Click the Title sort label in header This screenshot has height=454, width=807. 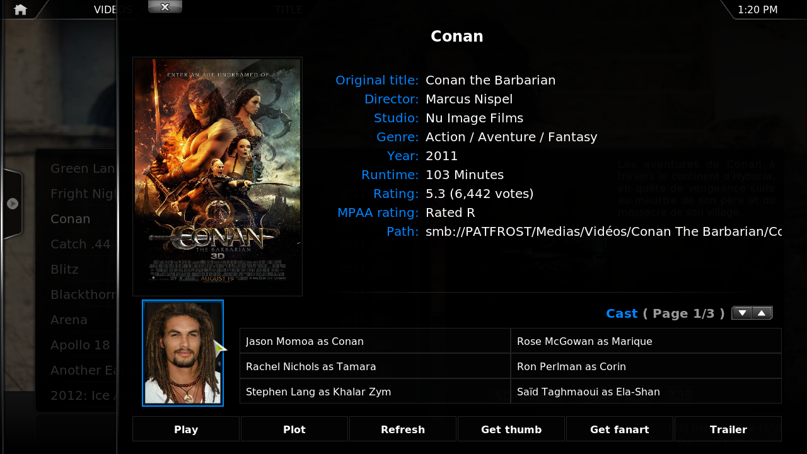pos(289,9)
